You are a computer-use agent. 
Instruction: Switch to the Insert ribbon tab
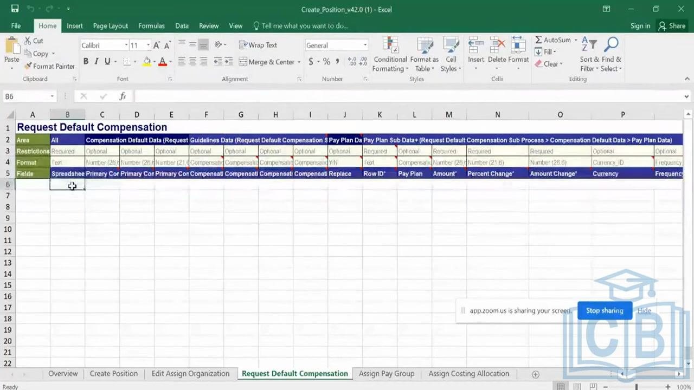tap(75, 25)
